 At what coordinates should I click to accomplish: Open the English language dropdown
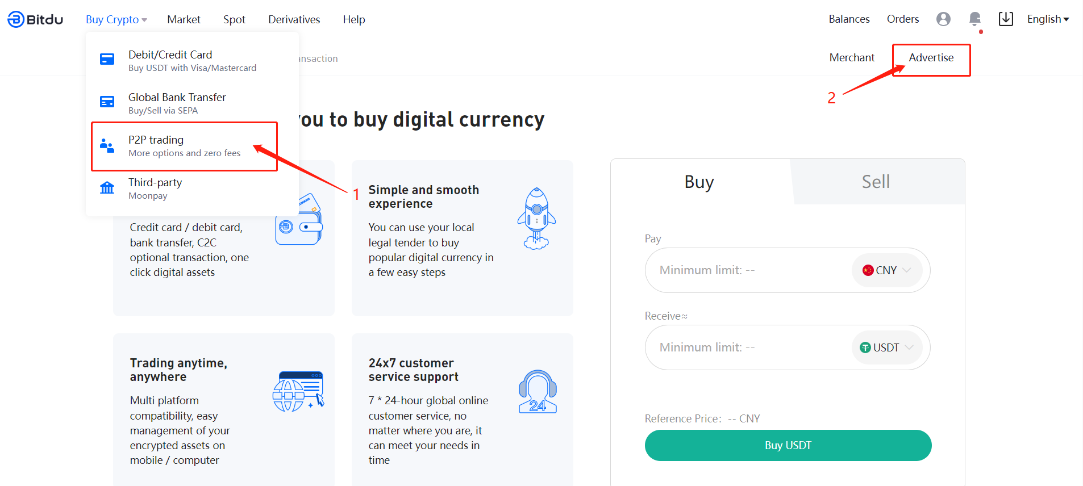pos(1048,19)
